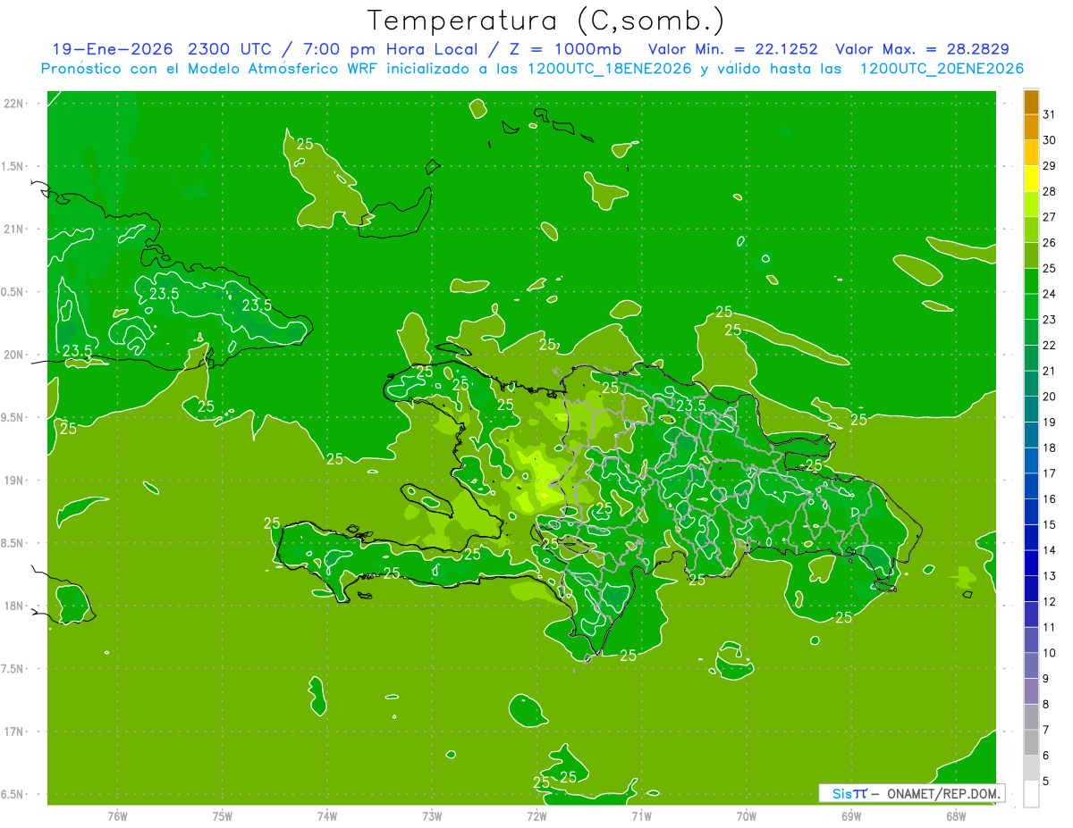1073x828 pixels.
Task: Pick the dark blue swatch between 13 and 14
Action: tap(1031, 563)
